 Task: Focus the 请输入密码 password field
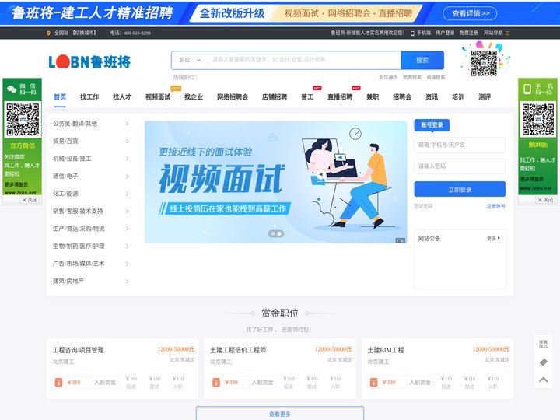tap(460, 166)
